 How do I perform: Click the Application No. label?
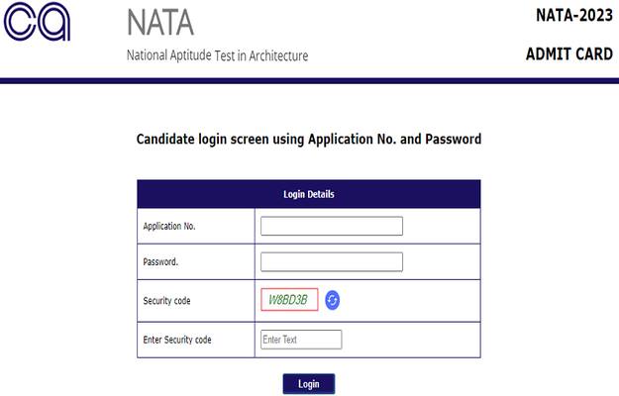[169, 226]
